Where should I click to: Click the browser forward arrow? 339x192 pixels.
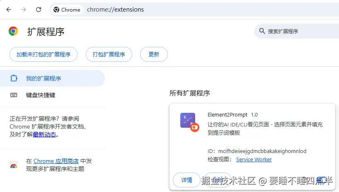[x=24, y=10]
